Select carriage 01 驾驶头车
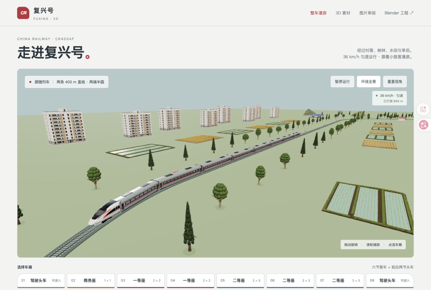 [x=41, y=281]
